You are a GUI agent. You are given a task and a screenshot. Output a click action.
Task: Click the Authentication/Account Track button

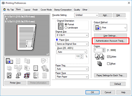(x=110, y=41)
